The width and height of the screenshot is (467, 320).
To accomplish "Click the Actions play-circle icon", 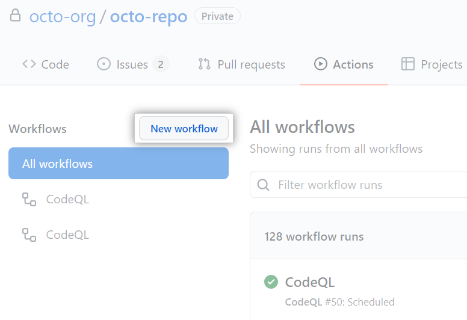I will [x=321, y=64].
